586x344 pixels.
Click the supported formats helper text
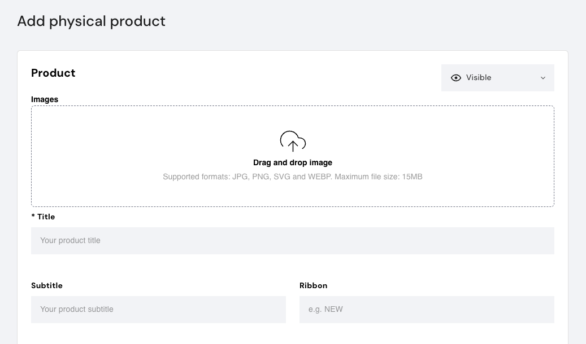292,177
